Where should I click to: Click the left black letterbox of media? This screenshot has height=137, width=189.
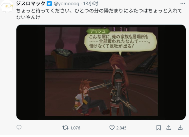coord(31,72)
